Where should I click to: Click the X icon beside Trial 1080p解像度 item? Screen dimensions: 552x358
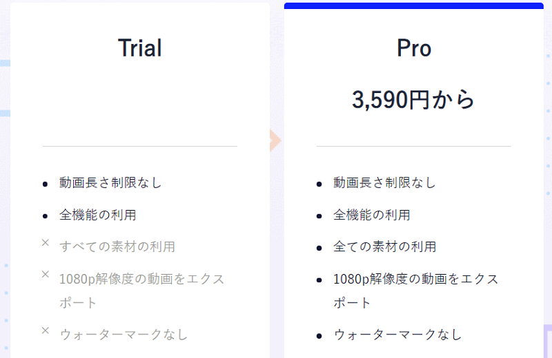click(46, 274)
